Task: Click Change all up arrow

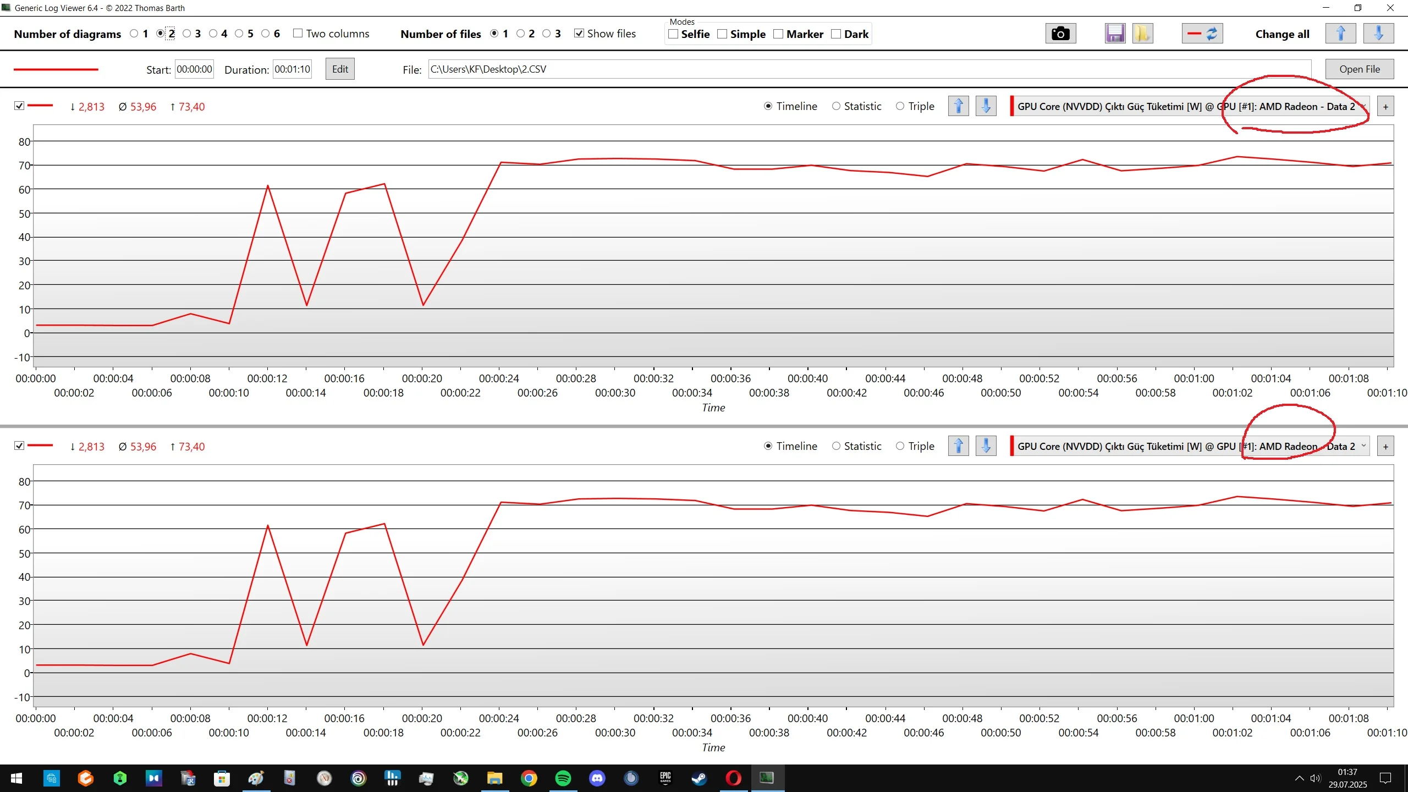Action: [x=1340, y=34]
